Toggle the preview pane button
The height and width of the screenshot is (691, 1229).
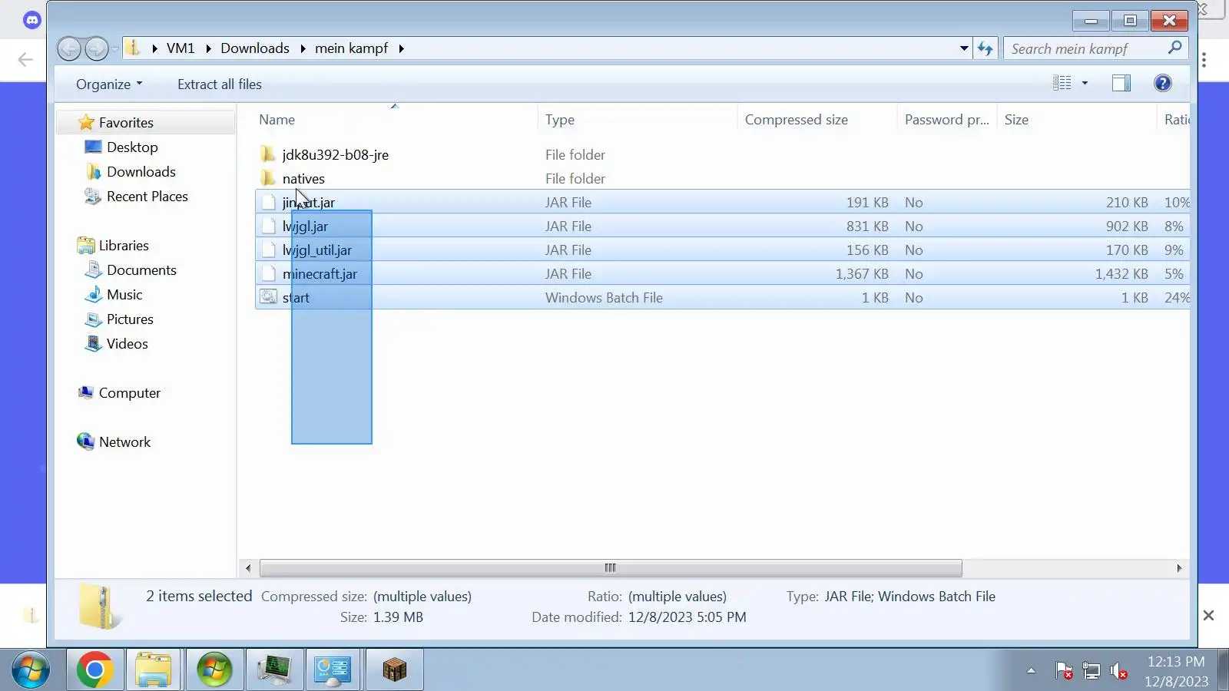pos(1121,83)
